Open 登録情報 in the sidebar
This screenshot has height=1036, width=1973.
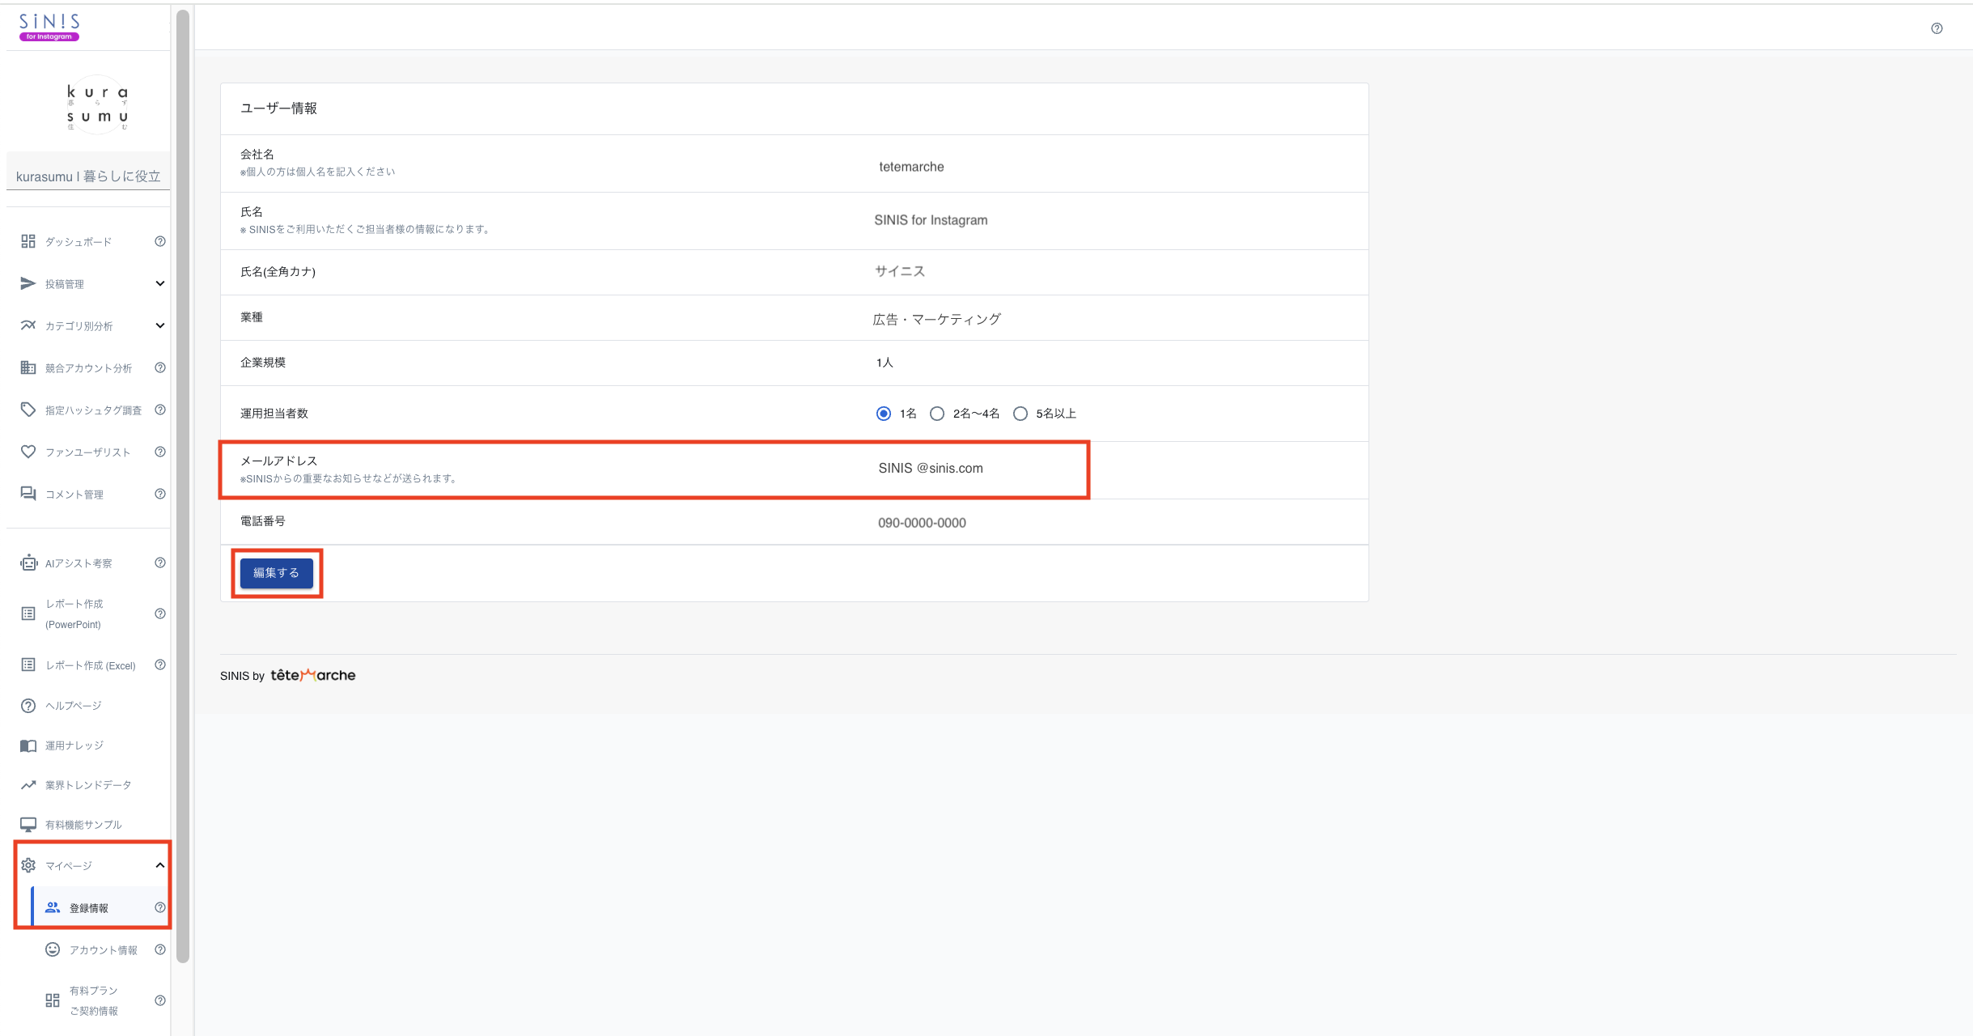89,908
